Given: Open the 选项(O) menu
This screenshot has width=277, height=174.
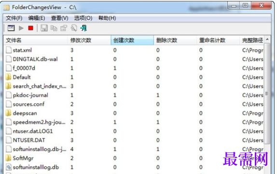Looking at the screenshot, I should pos(83,18).
